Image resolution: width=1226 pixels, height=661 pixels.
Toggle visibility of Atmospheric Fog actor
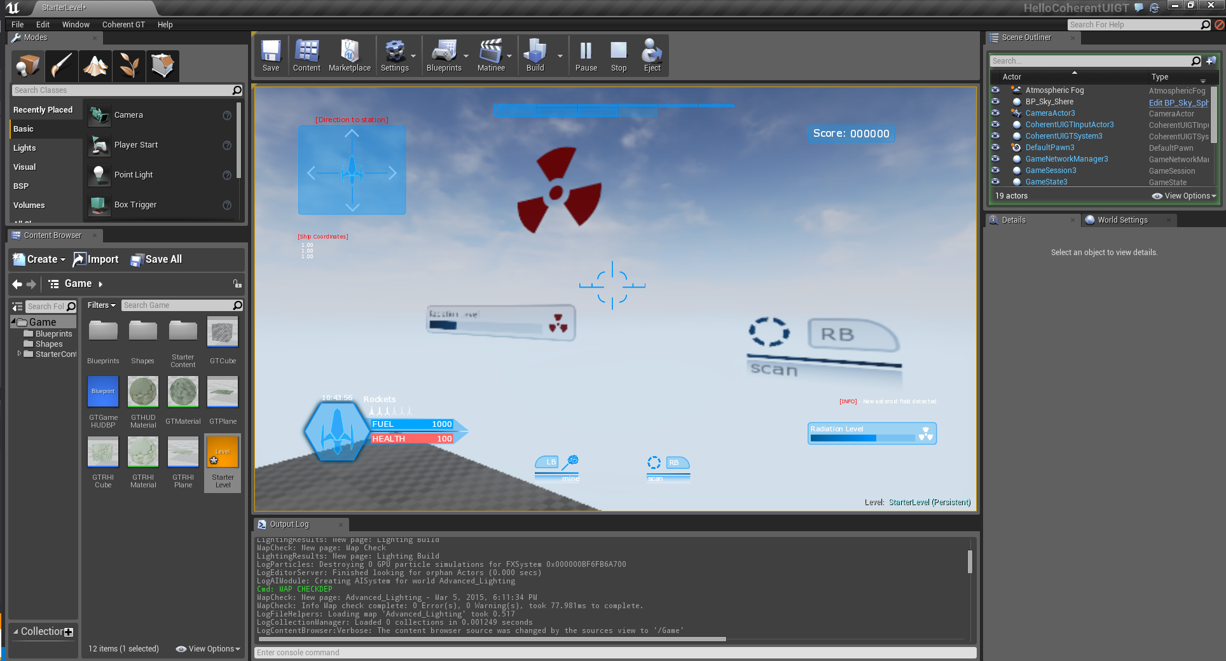tap(995, 90)
